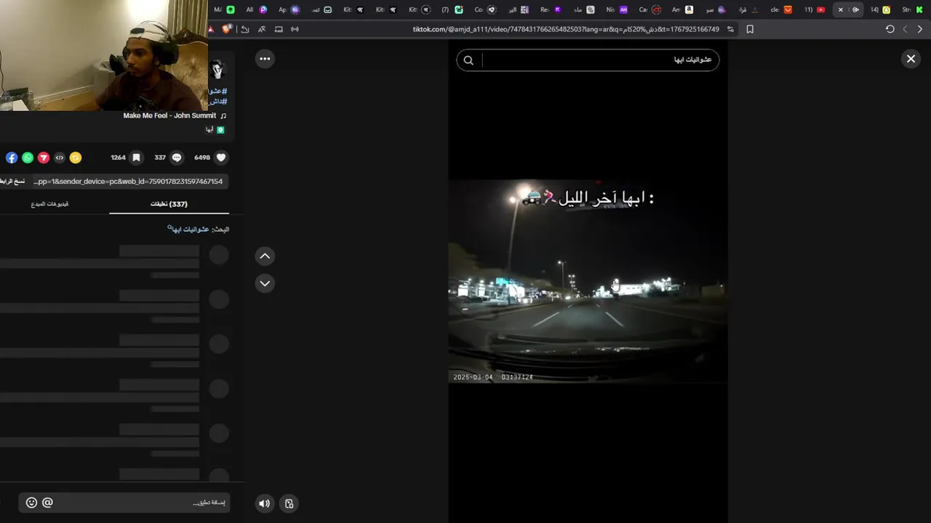Image resolution: width=931 pixels, height=523 pixels.
Task: Repost using the yellow repost icon
Action: (x=75, y=157)
